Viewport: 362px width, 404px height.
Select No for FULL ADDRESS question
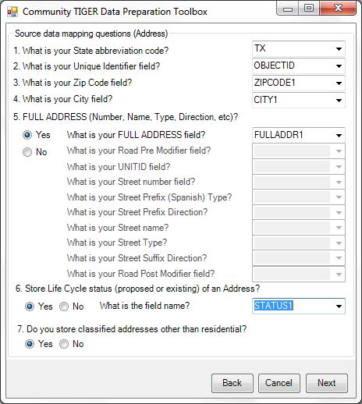coord(27,152)
